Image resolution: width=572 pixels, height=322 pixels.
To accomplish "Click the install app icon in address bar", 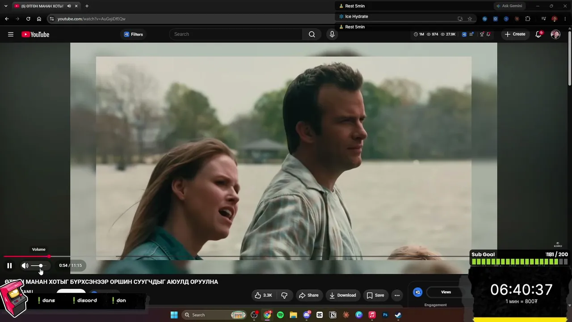I will 460,19.
